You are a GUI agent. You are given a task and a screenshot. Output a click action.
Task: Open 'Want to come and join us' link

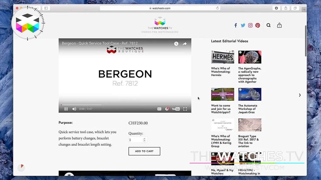(x=221, y=109)
